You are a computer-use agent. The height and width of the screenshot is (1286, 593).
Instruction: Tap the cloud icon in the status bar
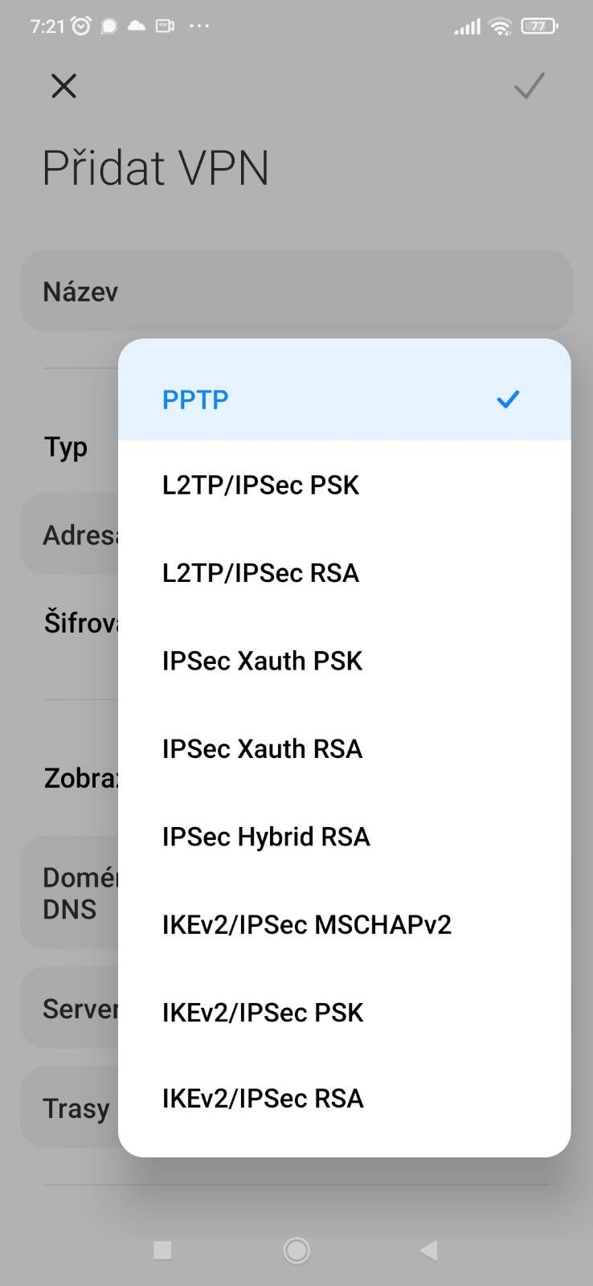pyautogui.click(x=136, y=25)
